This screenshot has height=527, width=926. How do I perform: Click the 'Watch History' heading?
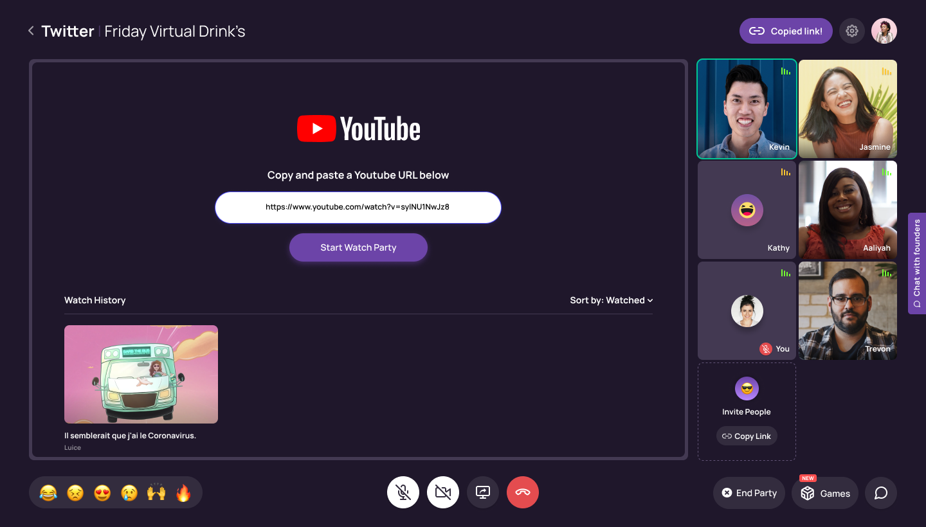coord(95,300)
